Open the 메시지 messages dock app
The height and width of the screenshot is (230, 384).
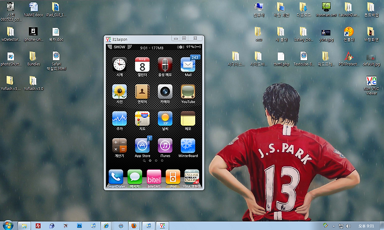coord(135,177)
